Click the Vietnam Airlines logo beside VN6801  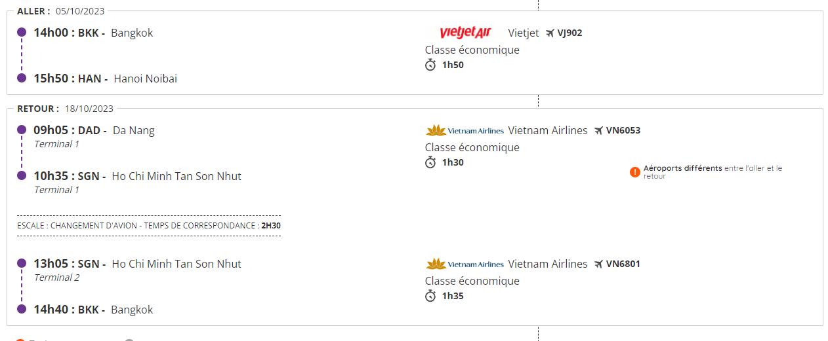click(465, 264)
